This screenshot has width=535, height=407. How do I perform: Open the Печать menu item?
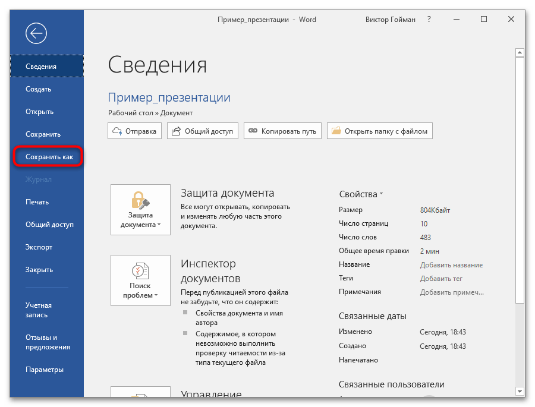[x=47, y=202]
